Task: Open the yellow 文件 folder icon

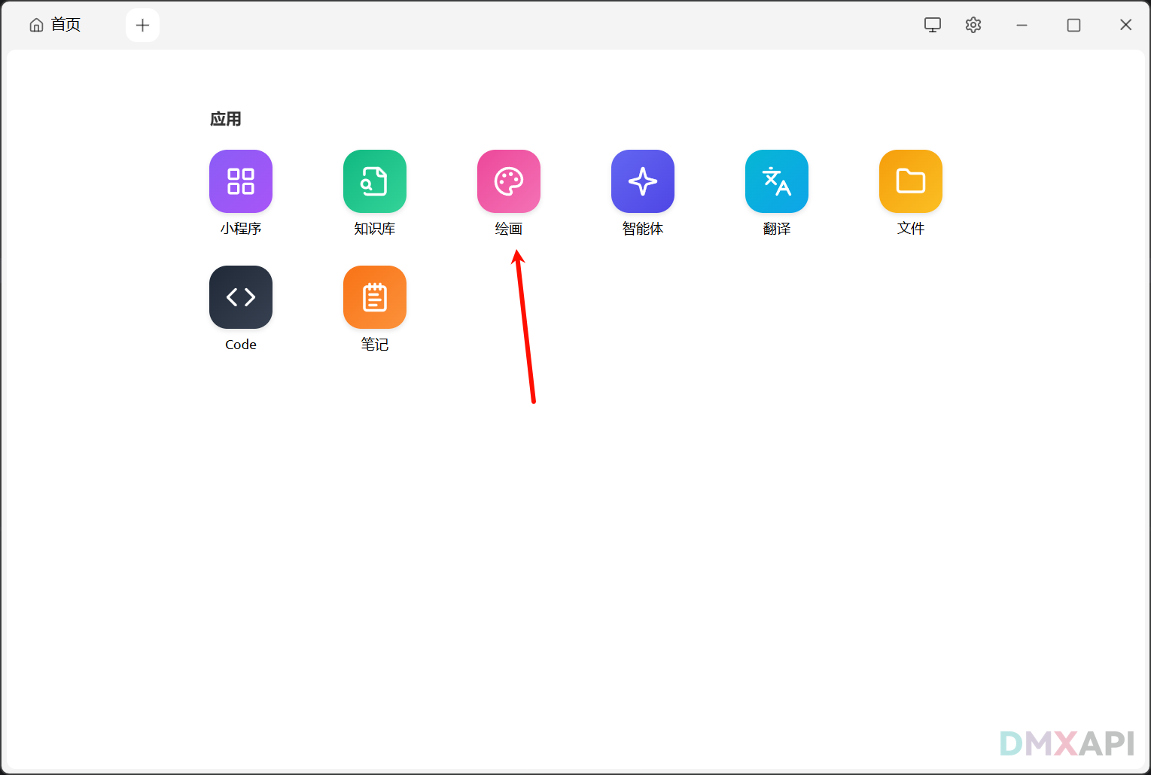Action: click(911, 181)
